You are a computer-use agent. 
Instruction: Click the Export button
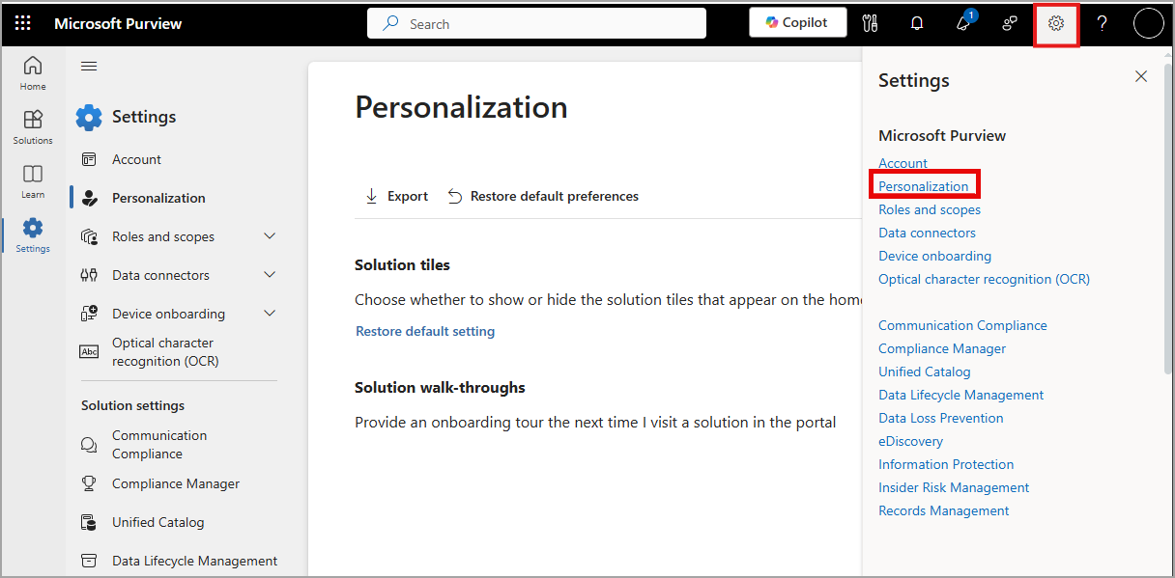pos(396,196)
